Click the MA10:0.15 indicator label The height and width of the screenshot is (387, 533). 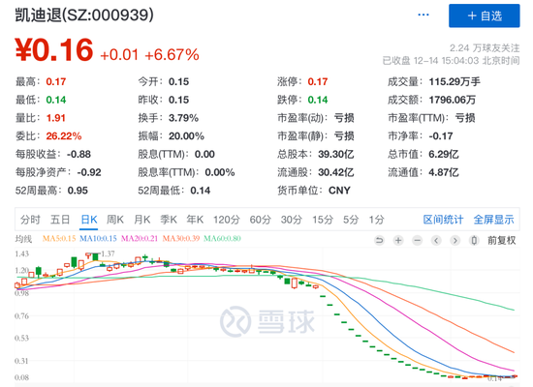click(x=98, y=239)
